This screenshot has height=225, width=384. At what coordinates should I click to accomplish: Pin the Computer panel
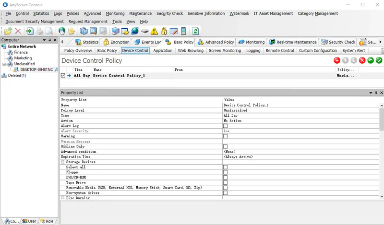[x=50, y=40]
